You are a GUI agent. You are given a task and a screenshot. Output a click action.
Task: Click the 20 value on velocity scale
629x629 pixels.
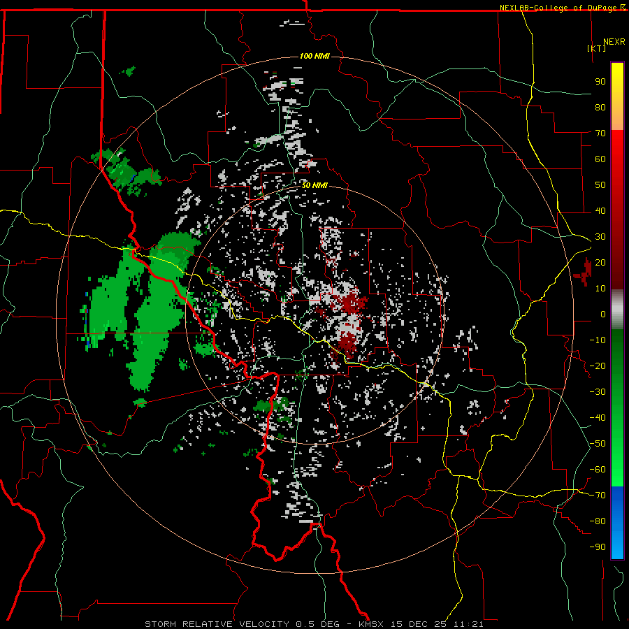[x=600, y=263]
